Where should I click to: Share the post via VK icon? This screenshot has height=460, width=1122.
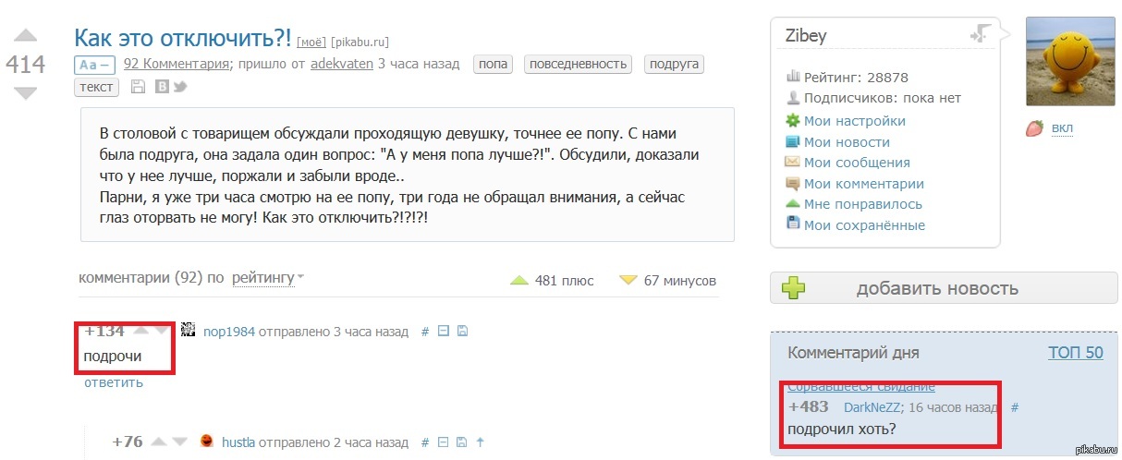pos(162,87)
